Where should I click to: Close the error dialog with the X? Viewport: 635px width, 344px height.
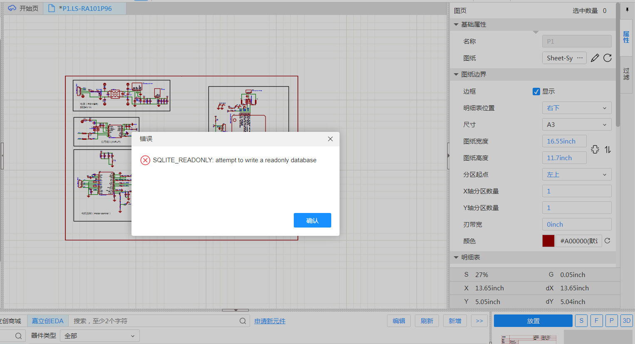330,139
